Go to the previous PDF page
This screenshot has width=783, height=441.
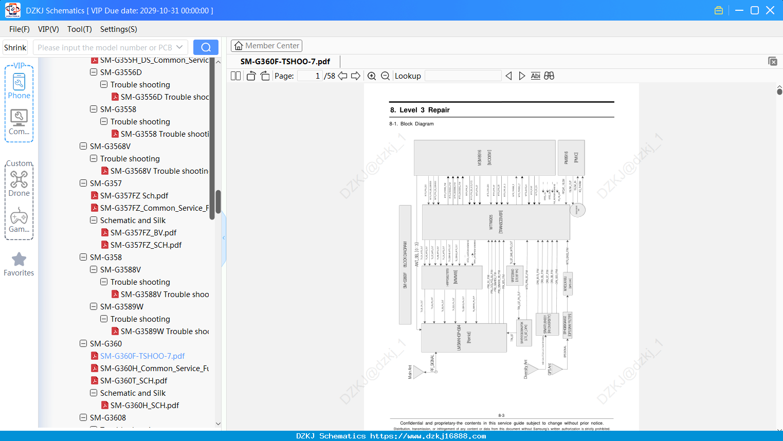click(342, 76)
